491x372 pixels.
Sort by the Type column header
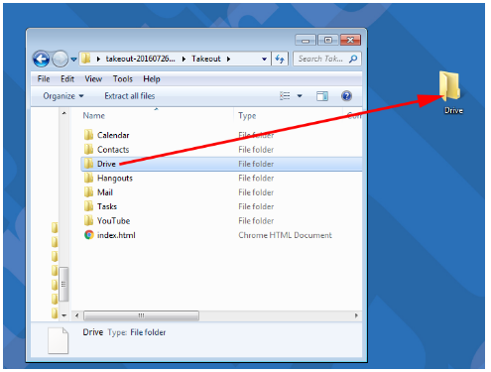click(247, 116)
